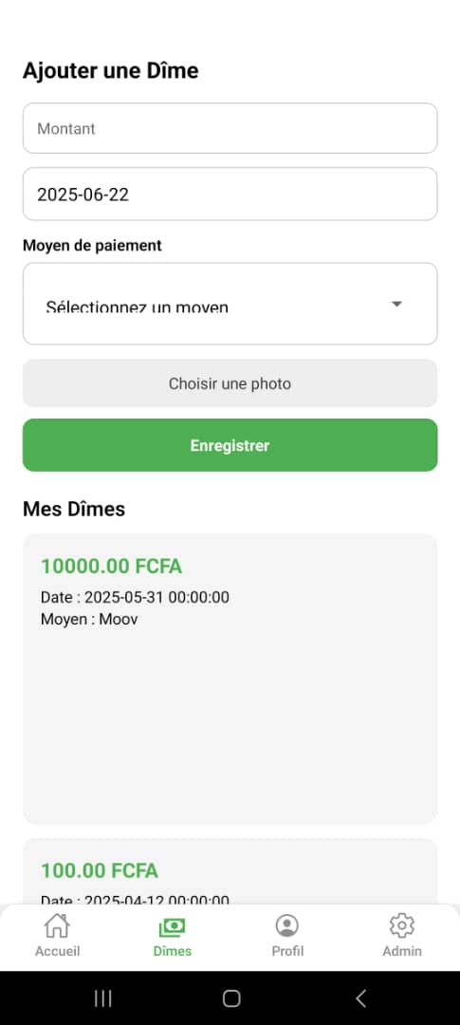Open the Sélectionnez un moyen combo box

[x=230, y=304]
